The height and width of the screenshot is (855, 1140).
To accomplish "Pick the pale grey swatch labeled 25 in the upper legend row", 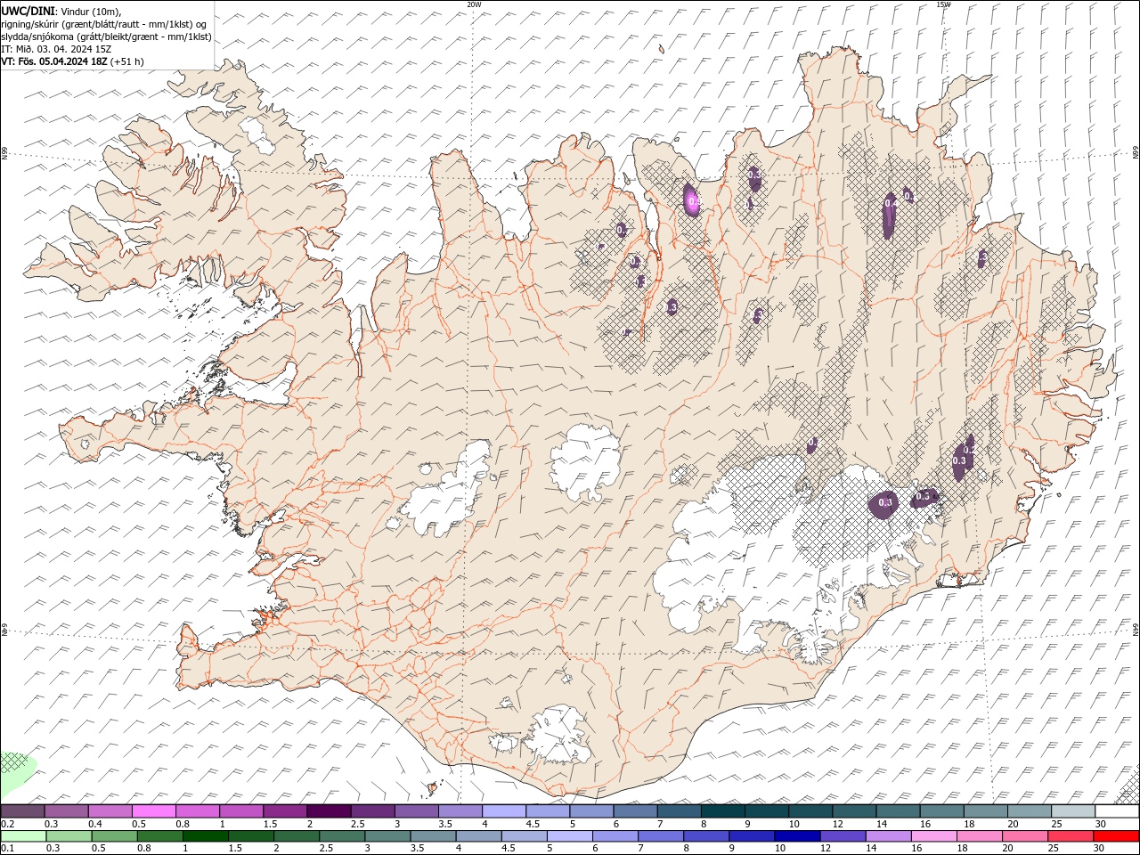I will (1072, 811).
